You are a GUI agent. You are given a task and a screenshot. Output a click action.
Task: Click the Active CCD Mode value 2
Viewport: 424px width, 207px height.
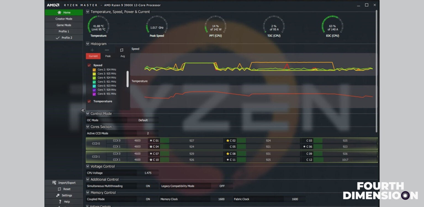pos(148,133)
